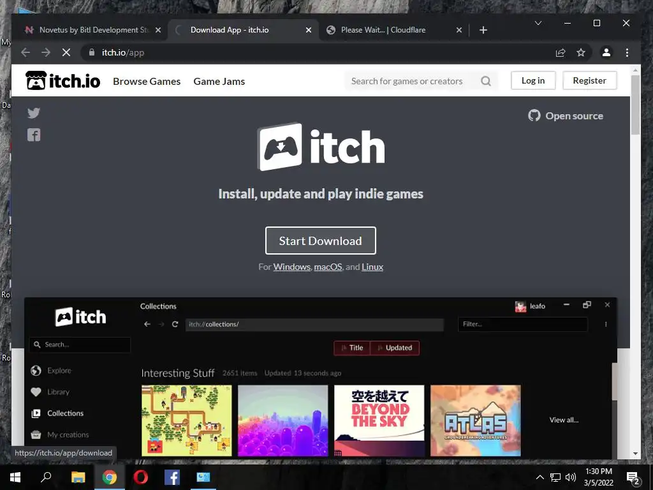Viewport: 653px width, 490px height.
Task: Open the volume tray icon
Action: 571,477
